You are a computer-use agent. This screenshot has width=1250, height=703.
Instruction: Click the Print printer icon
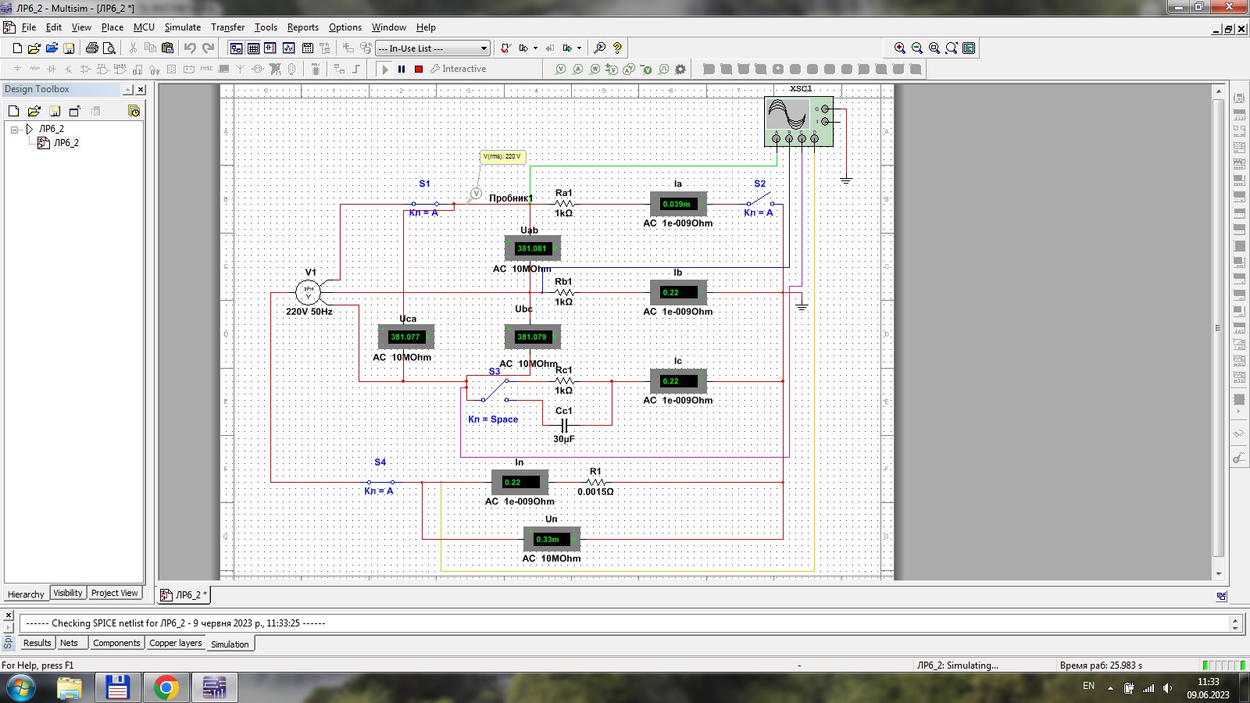92,48
